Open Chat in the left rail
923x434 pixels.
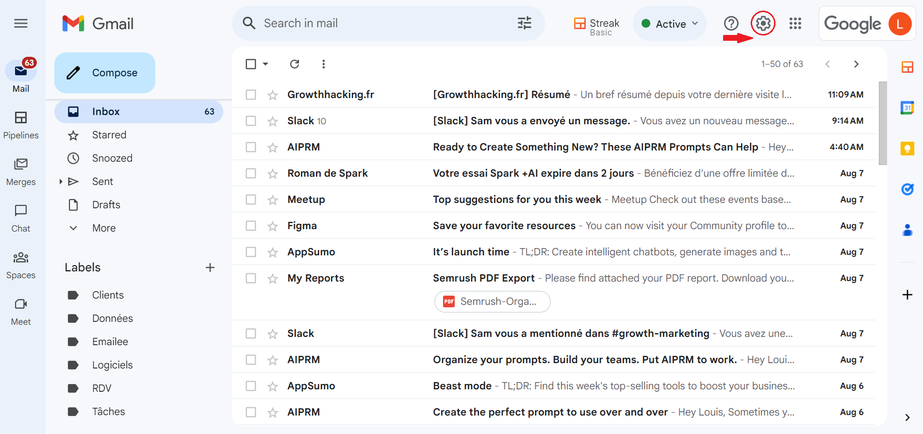pyautogui.click(x=21, y=218)
